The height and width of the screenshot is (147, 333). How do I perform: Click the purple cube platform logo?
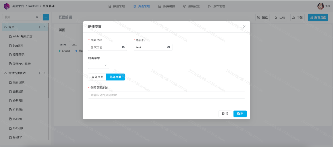[6, 6]
